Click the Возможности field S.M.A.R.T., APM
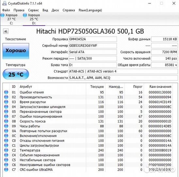Screen dimensions: 179x177 (123, 78)
